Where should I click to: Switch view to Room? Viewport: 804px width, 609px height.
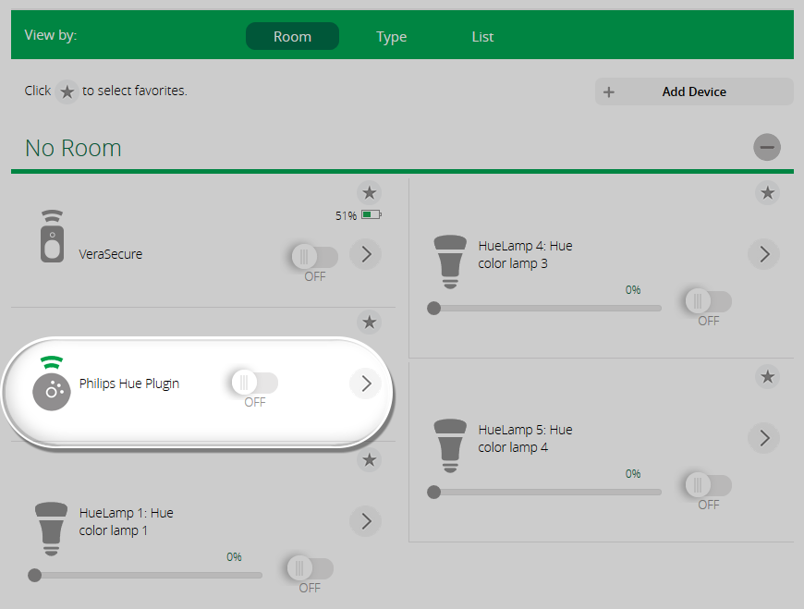[292, 36]
